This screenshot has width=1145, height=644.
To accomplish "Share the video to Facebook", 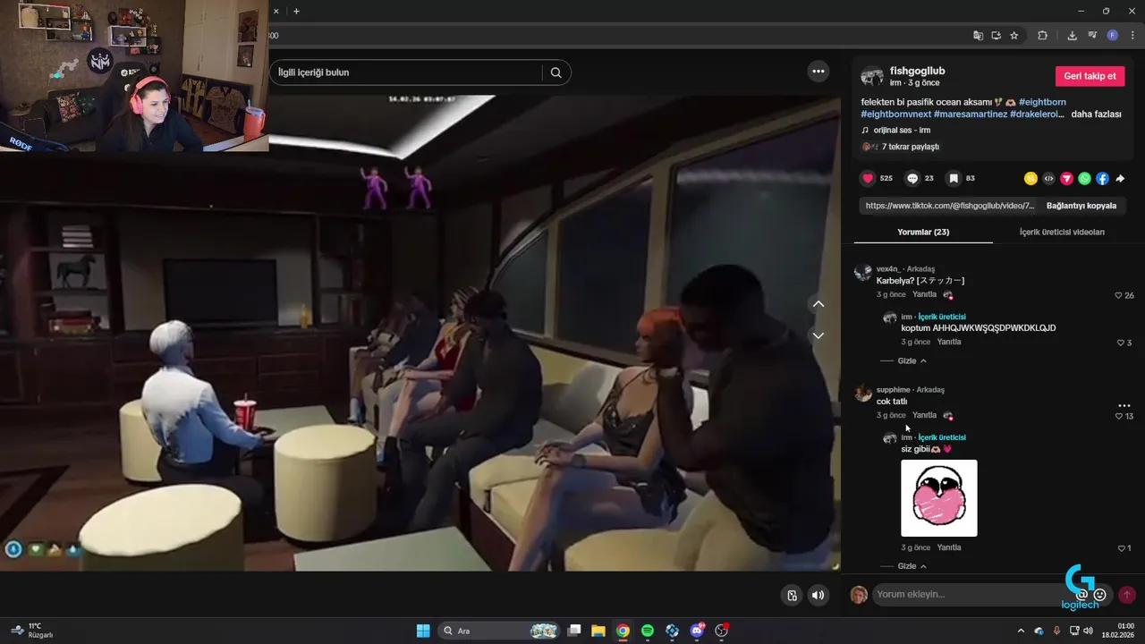I will [x=1102, y=179].
